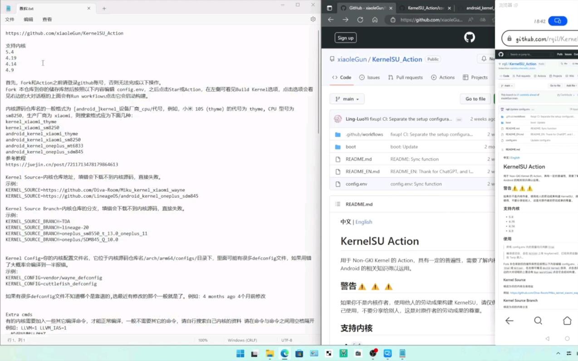The height and width of the screenshot is (361, 578).
Task: Open the 查看 menu in Notepad
Action: (x=47, y=20)
